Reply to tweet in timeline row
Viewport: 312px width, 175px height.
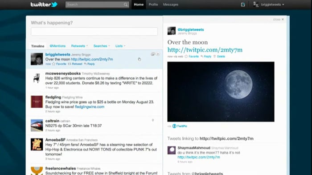(89, 64)
